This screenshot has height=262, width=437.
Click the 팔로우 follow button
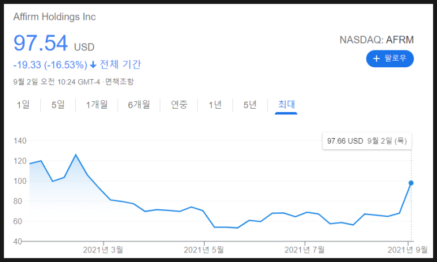pyautogui.click(x=390, y=59)
